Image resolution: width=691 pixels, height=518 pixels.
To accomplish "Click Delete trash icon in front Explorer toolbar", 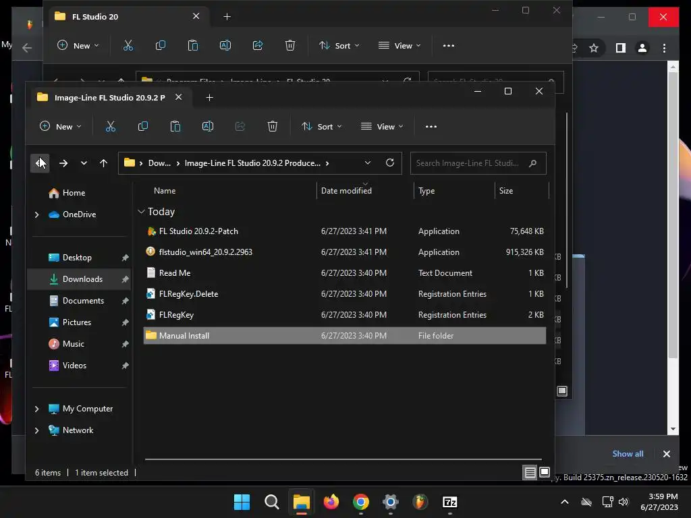I will pos(273,127).
